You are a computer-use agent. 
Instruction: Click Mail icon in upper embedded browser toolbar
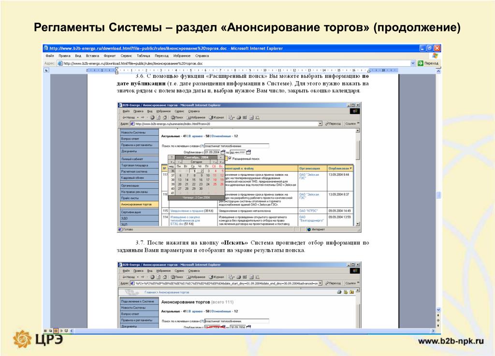231,117
